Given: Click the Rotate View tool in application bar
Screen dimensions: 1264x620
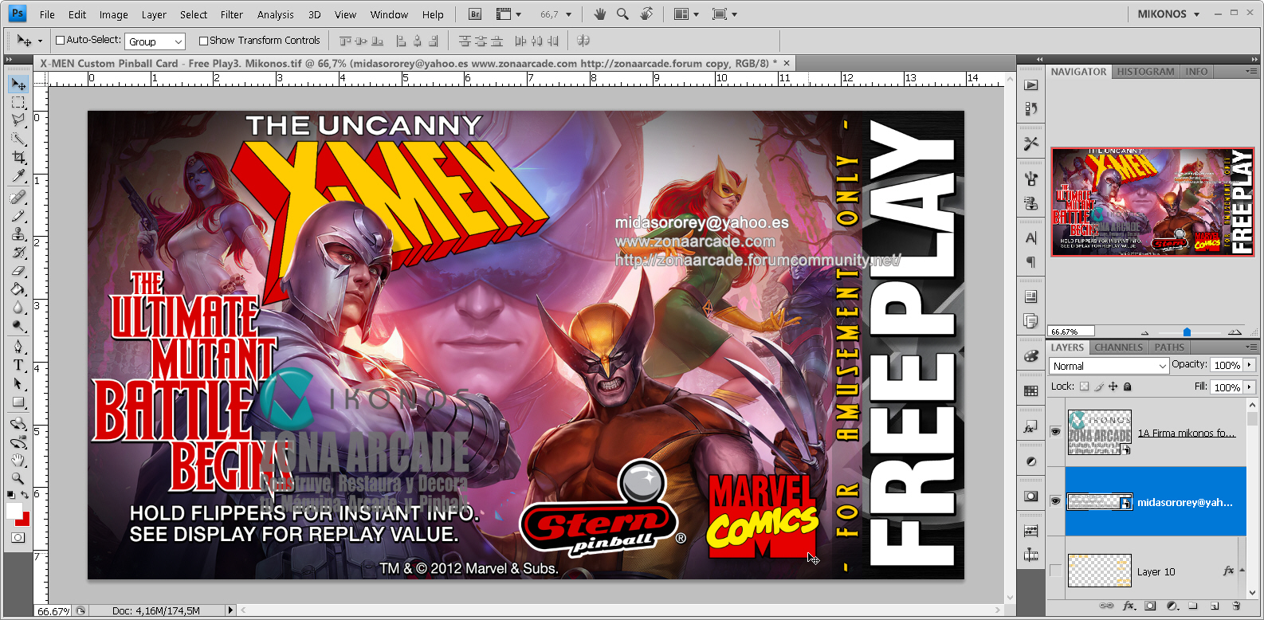Looking at the screenshot, I should click(x=646, y=14).
